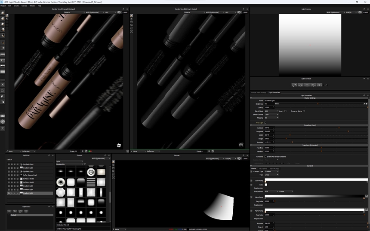This screenshot has height=231, width=370.
Task: Click the HDR Light Studio sun logo icon
Action: pyautogui.click(x=241, y=145)
